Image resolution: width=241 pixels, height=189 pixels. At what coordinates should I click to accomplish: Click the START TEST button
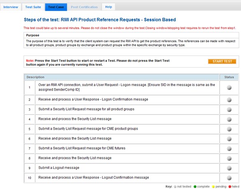click(222, 61)
